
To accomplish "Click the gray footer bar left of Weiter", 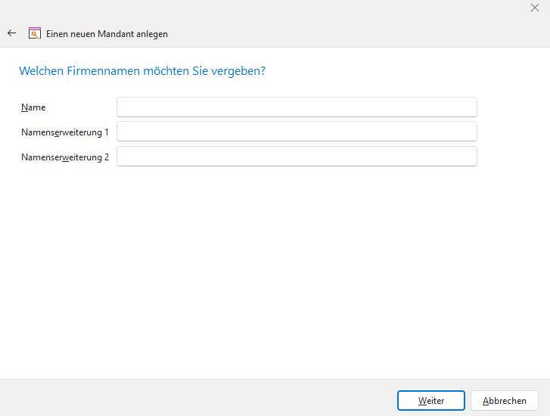I will [x=197, y=399].
